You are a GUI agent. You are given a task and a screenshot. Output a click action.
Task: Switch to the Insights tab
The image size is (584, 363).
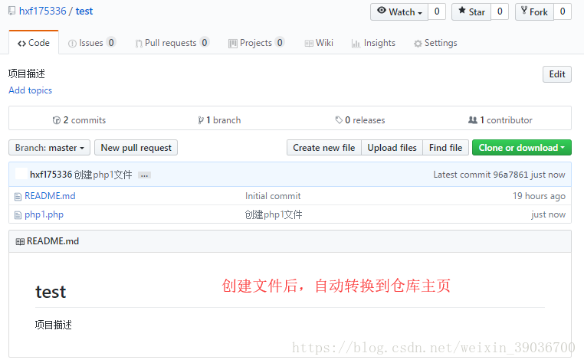[373, 43]
